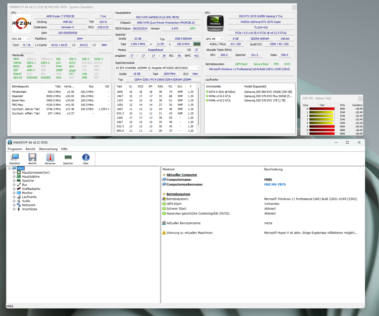Select Laufwerke in the tree
The image size is (379, 316).
pos(29,197)
